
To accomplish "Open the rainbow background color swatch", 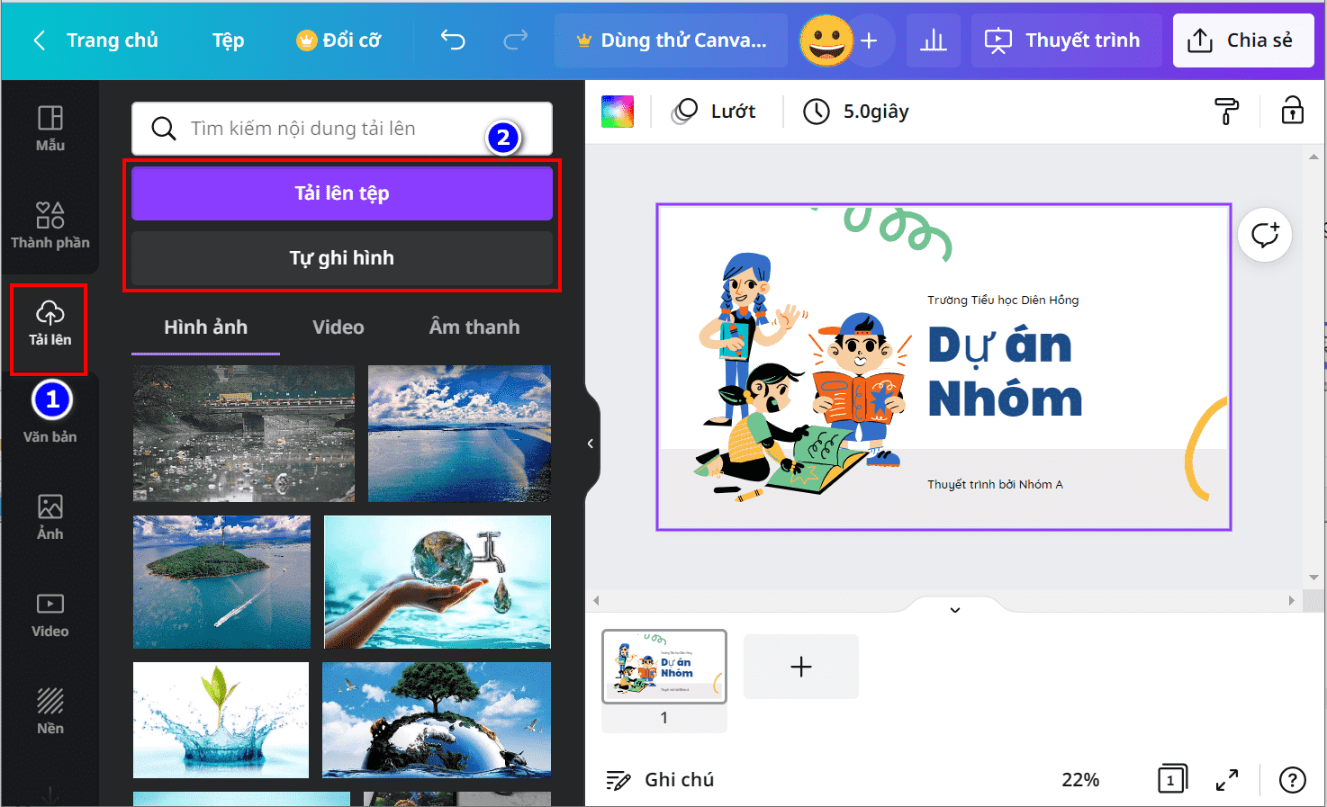I will click(x=618, y=112).
